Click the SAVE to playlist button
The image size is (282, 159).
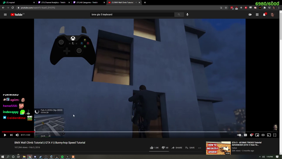coord(190,148)
